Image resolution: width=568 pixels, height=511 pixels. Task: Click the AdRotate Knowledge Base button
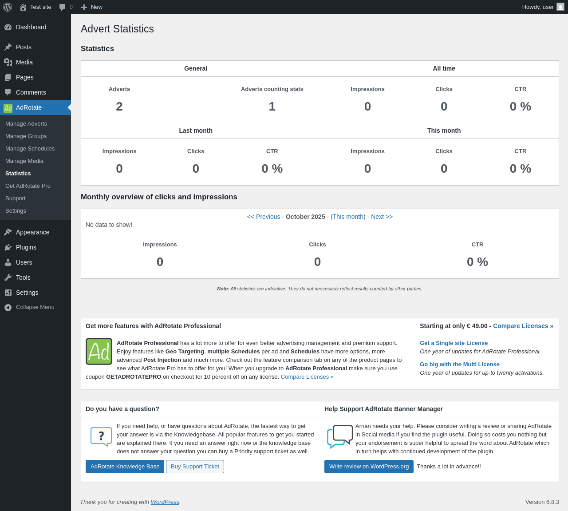point(125,467)
